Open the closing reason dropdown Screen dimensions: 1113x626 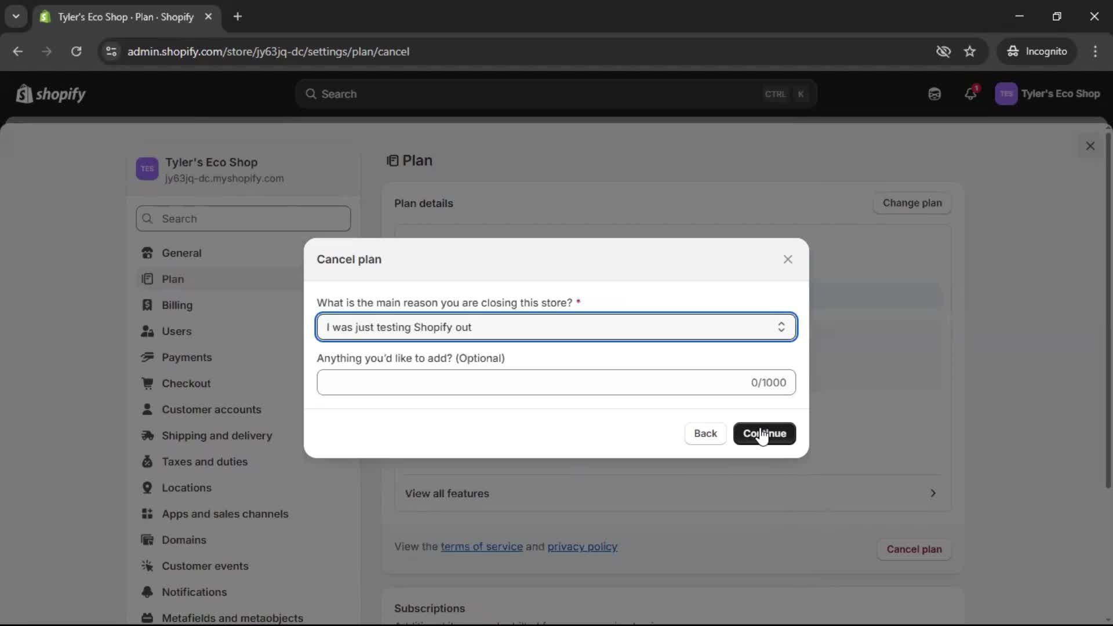click(x=556, y=327)
